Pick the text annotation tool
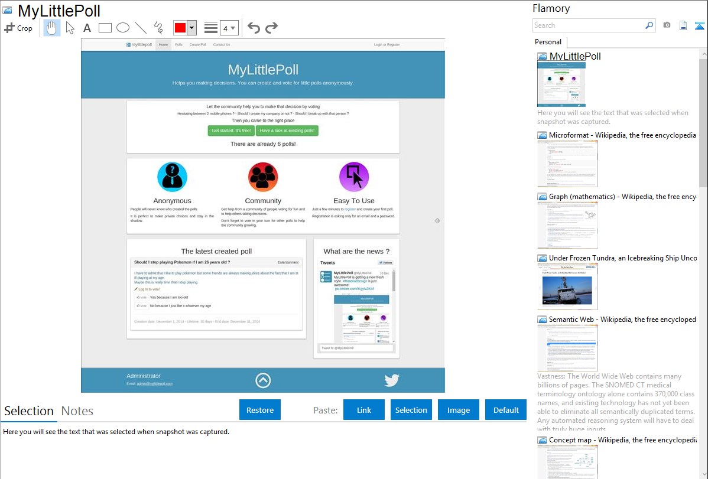 [x=87, y=28]
